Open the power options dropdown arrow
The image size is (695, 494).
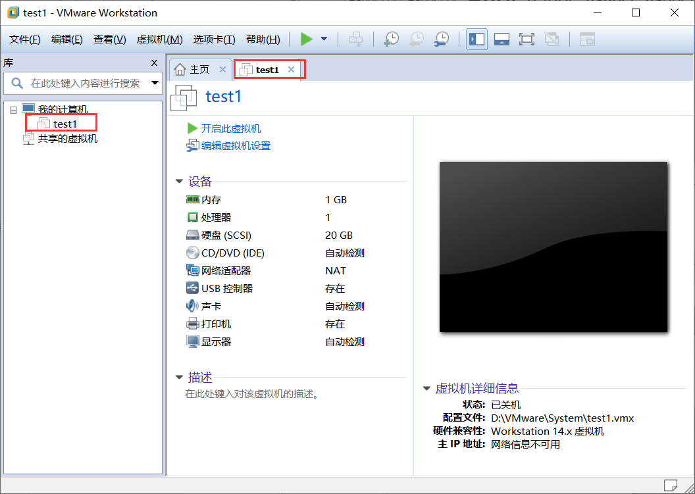[324, 39]
